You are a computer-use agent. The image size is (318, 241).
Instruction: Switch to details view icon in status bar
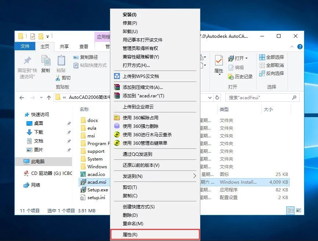[290, 211]
